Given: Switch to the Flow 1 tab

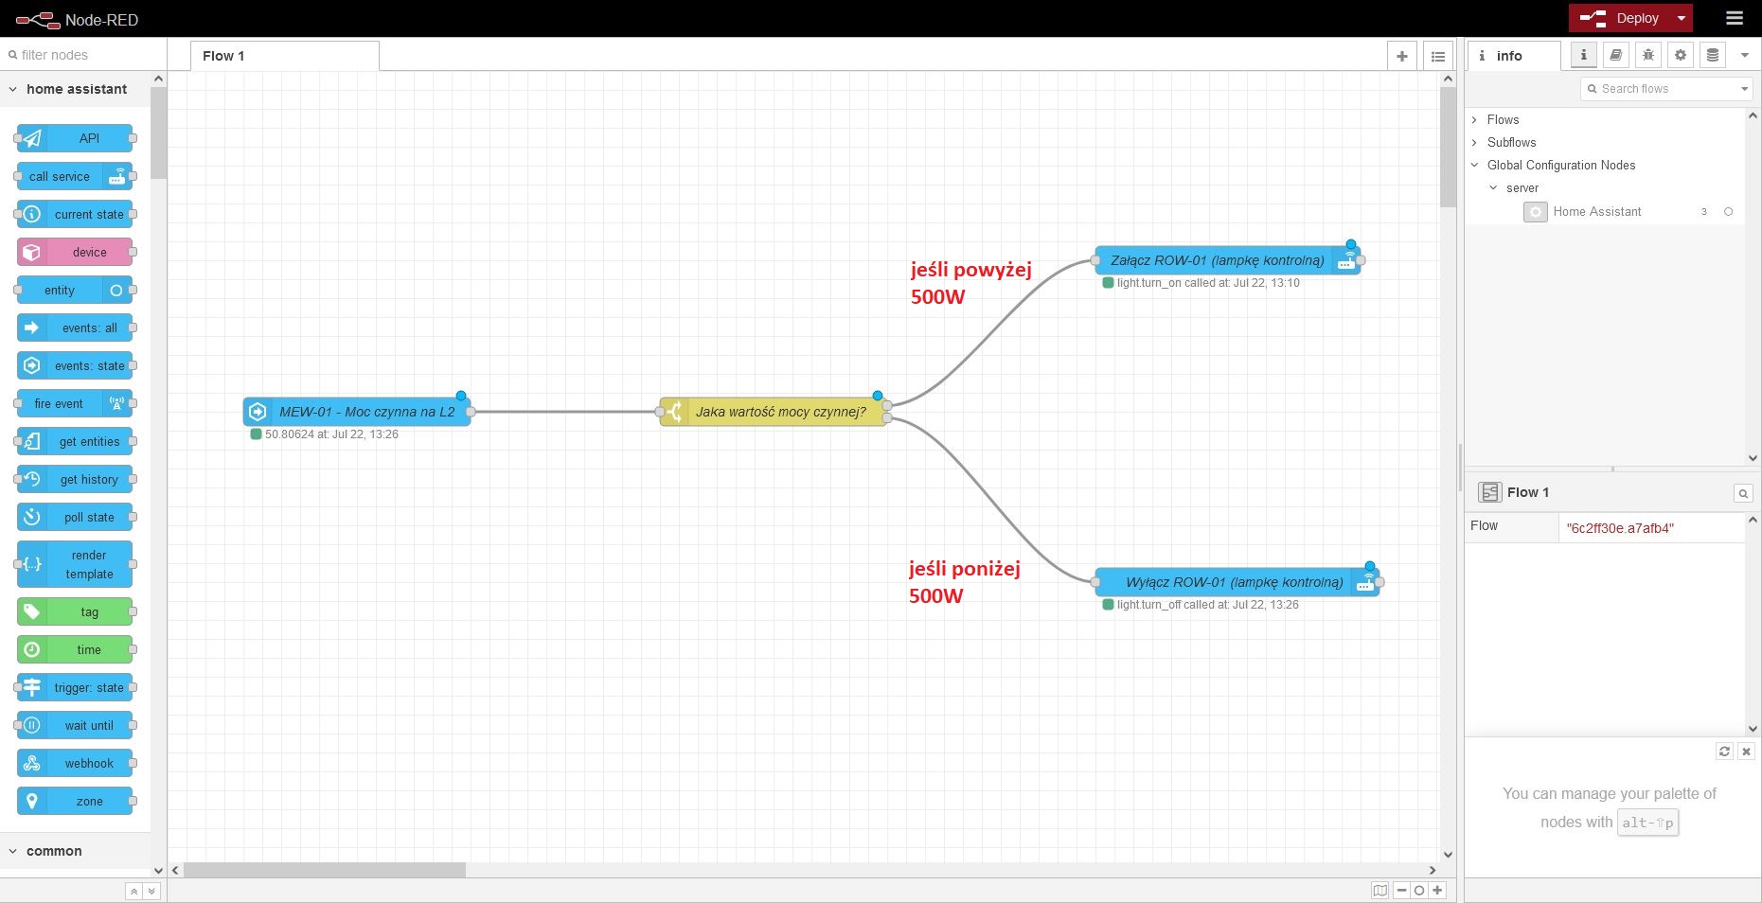Looking at the screenshot, I should [223, 56].
